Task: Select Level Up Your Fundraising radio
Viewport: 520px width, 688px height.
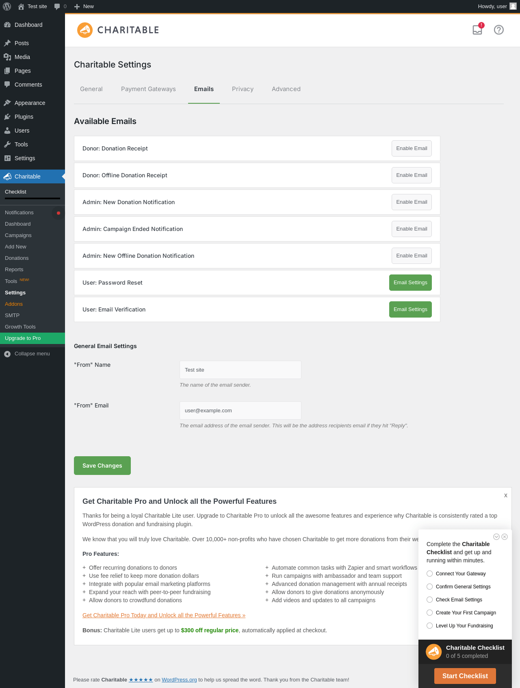Action: click(430, 625)
